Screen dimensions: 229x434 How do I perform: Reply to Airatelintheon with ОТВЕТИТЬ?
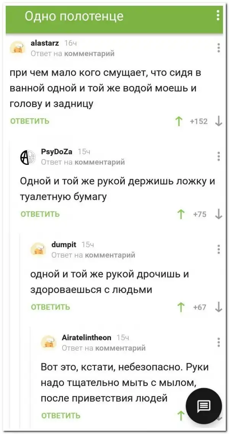61,416
